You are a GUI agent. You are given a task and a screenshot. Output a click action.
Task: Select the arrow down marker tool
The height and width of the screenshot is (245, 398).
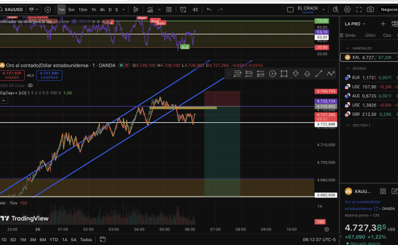[295, 74]
